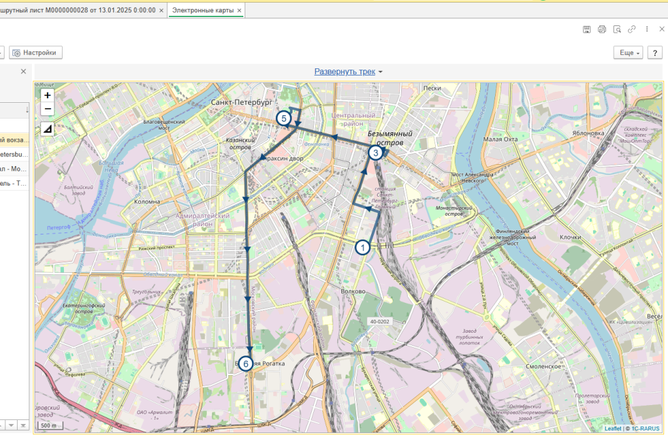Open the Настройки settings button

[x=35, y=53]
